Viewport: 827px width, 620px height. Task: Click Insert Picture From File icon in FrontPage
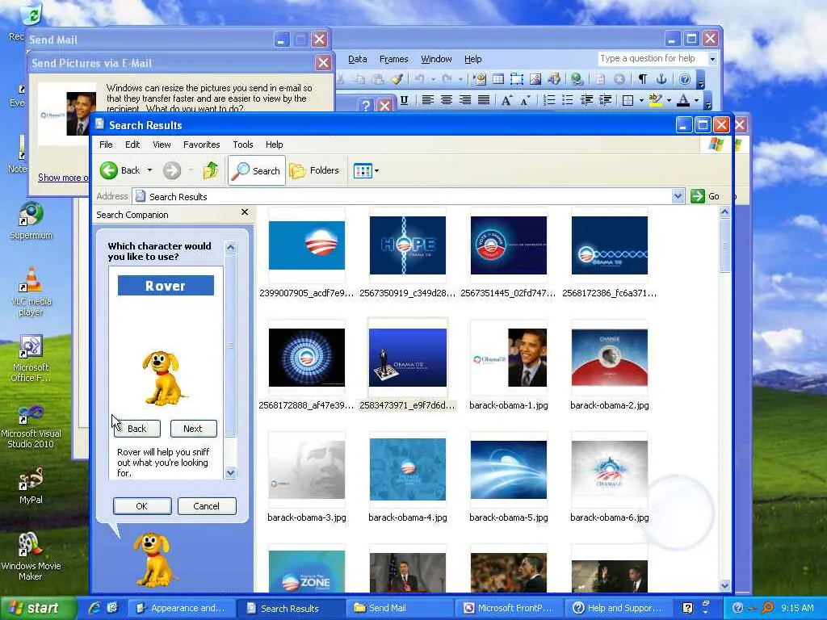(x=535, y=79)
